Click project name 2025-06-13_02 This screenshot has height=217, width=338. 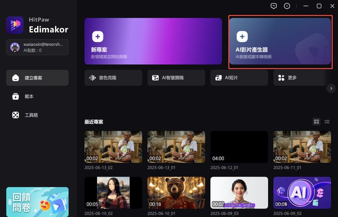(99, 167)
